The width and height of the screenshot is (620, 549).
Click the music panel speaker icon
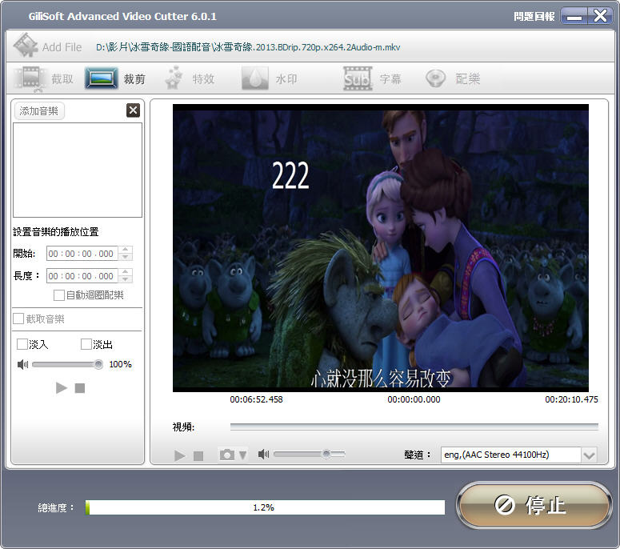tap(23, 364)
